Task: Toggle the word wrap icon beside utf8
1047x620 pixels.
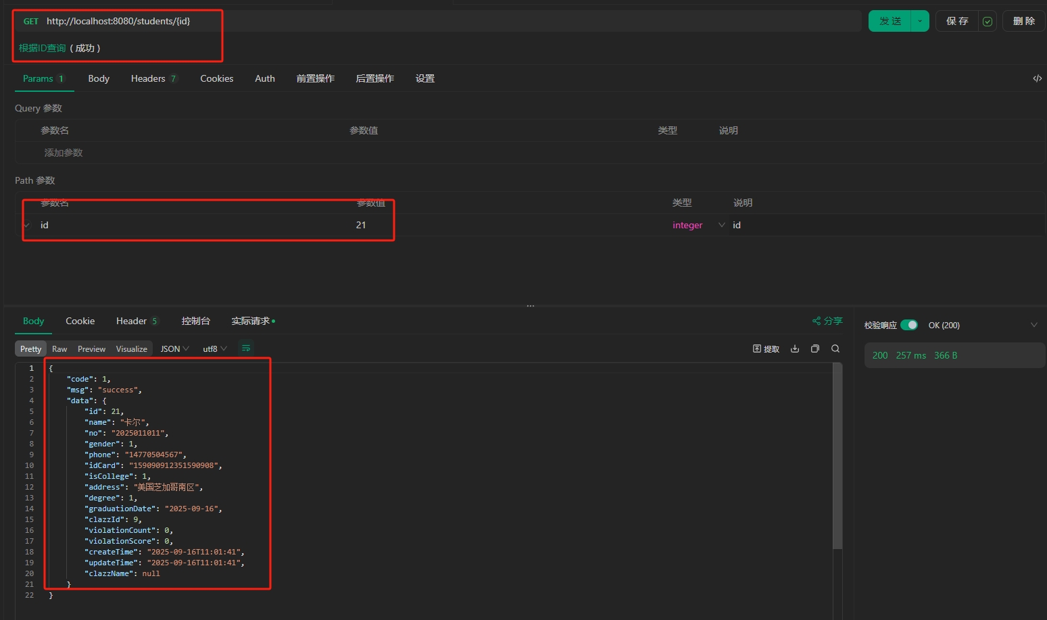Action: click(246, 348)
